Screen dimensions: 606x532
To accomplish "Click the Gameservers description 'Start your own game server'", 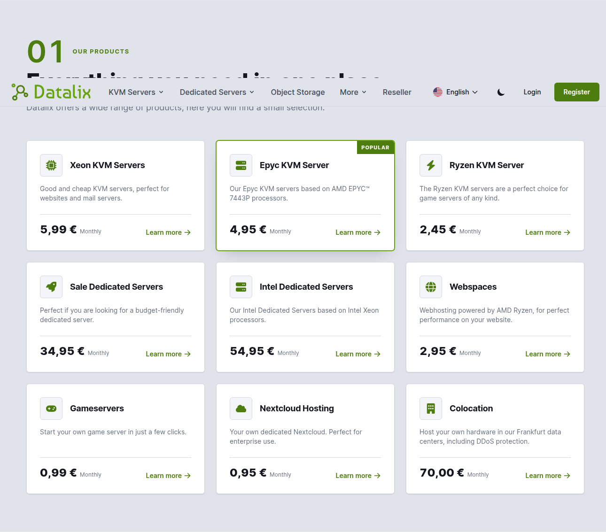I will (113, 432).
